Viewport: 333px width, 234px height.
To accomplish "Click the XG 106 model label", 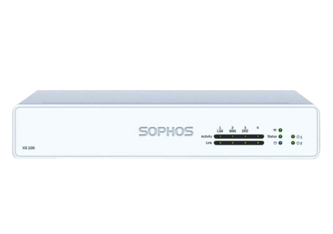I will tap(28, 148).
